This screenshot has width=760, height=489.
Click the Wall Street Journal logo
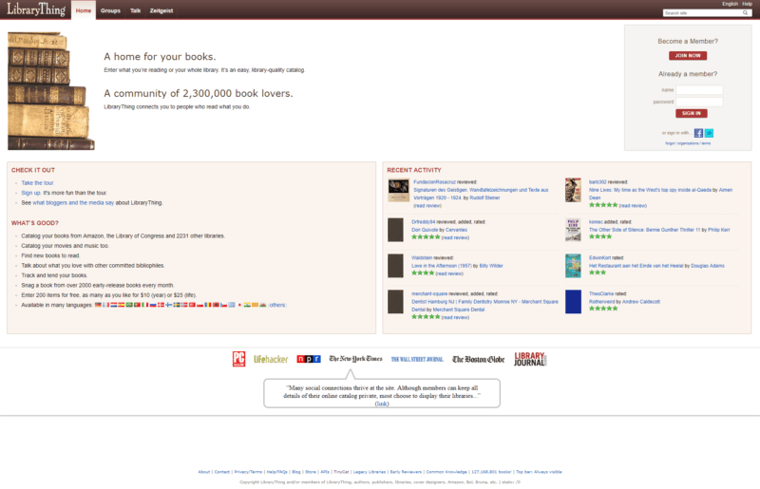[417, 359]
